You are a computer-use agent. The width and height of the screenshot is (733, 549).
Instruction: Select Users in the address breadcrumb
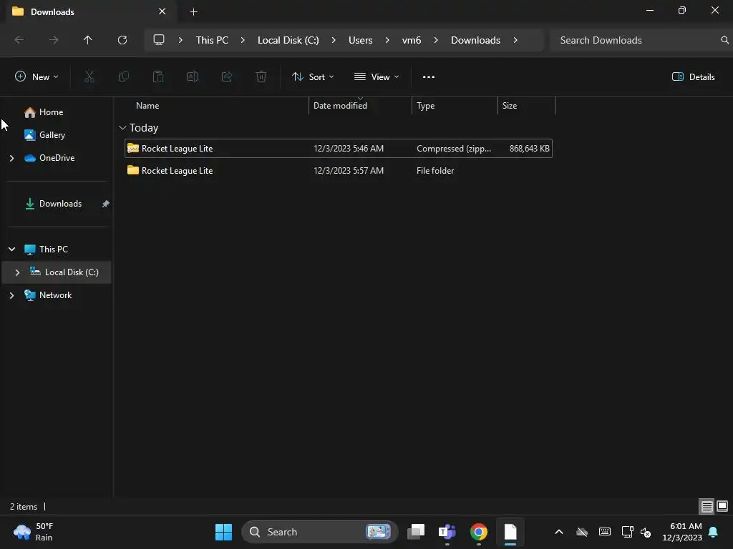point(361,40)
